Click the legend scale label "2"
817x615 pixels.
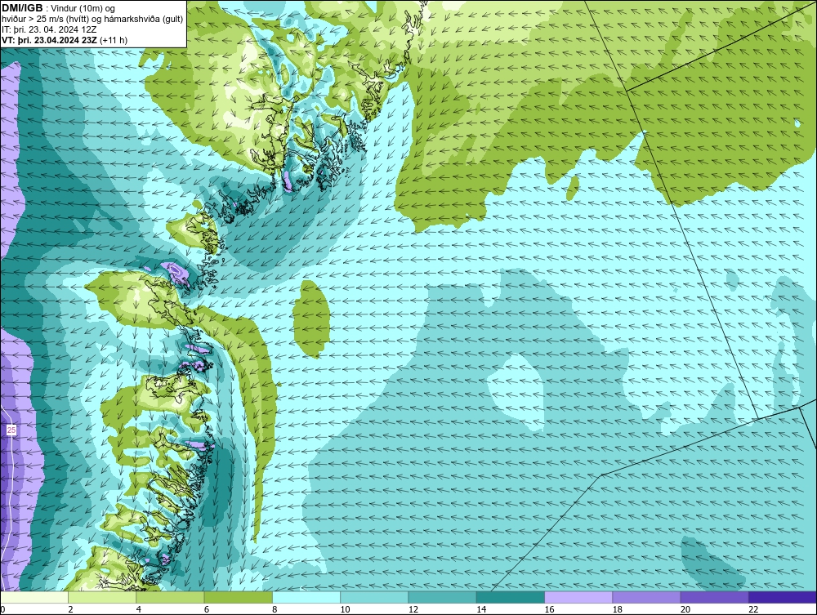click(x=70, y=609)
